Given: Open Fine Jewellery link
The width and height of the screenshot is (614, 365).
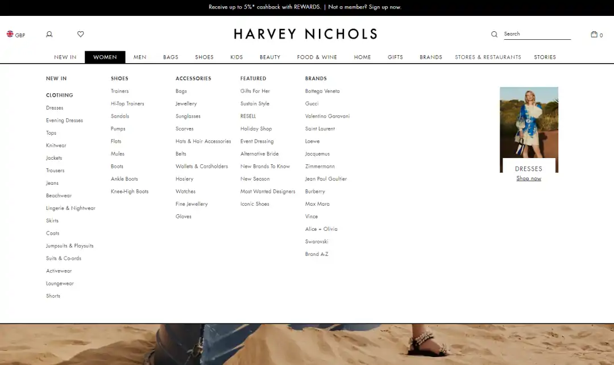Looking at the screenshot, I should pyautogui.click(x=192, y=204).
